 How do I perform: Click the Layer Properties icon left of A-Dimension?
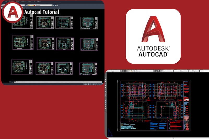point(126,71)
